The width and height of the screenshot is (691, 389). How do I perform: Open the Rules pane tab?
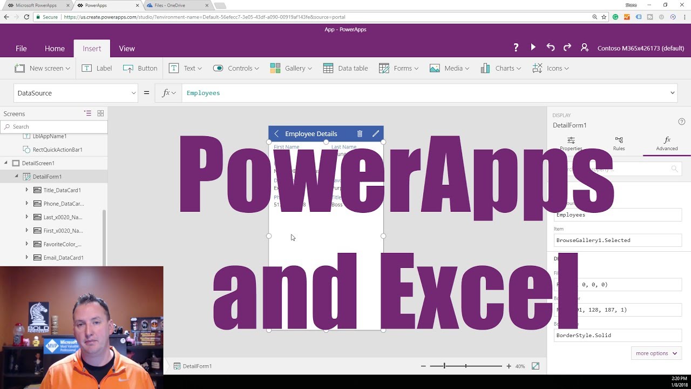click(x=619, y=144)
